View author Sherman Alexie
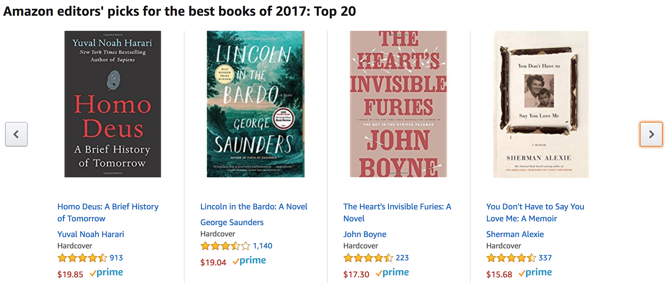667x283 pixels. tap(515, 234)
